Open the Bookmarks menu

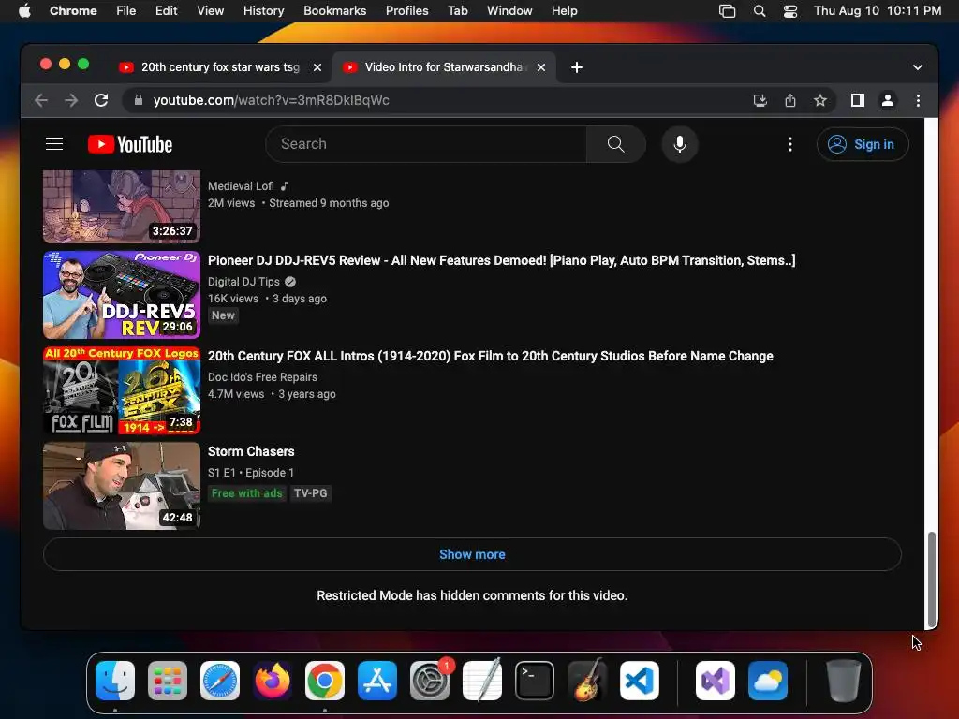click(x=335, y=11)
